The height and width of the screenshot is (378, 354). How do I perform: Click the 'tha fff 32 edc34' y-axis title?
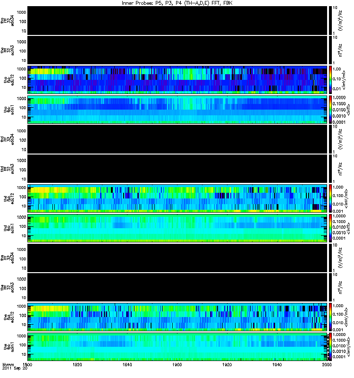click(7, 21)
